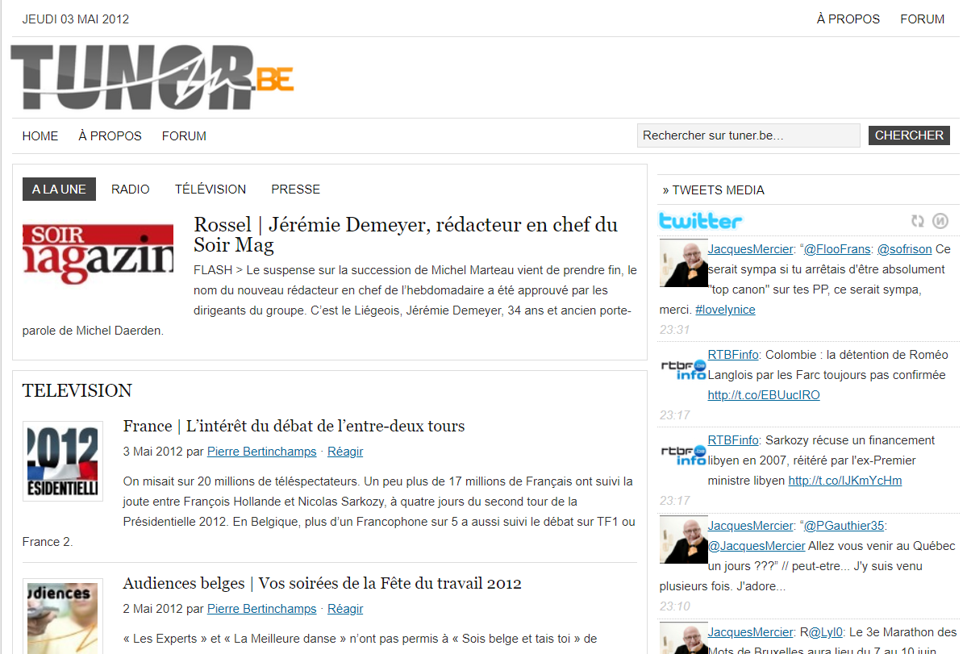This screenshot has width=967, height=654.
Task: Open the @Lyl0 mention link
Action: [x=825, y=632]
